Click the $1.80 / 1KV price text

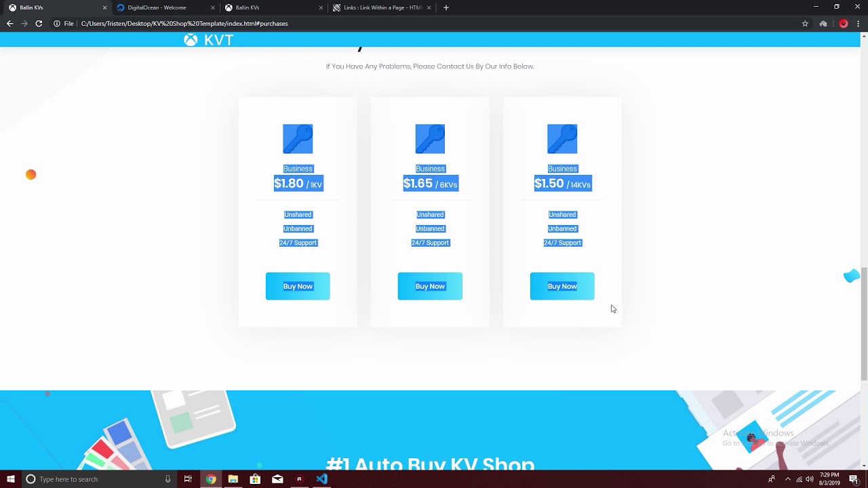[298, 184]
